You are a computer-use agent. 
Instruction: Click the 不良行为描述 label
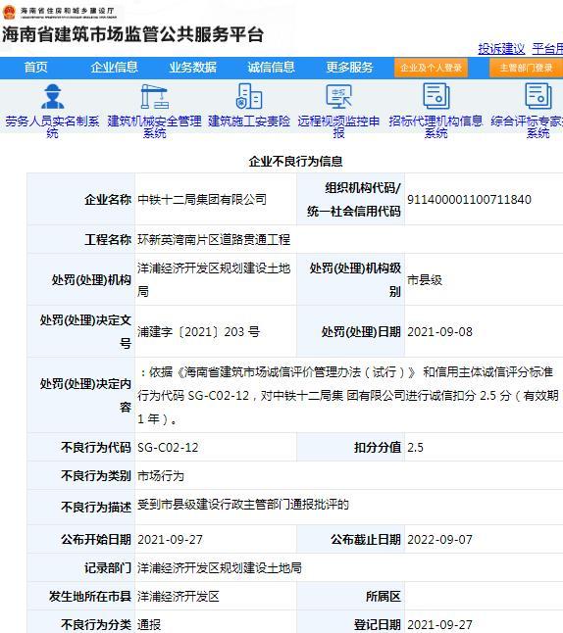[96, 507]
